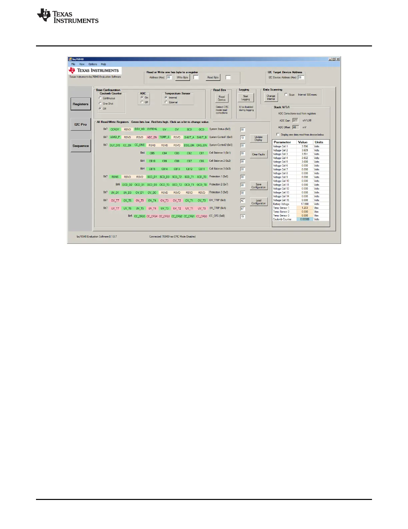408x529 pixels.
Task: Click the Update Display button
Action: click(x=259, y=139)
